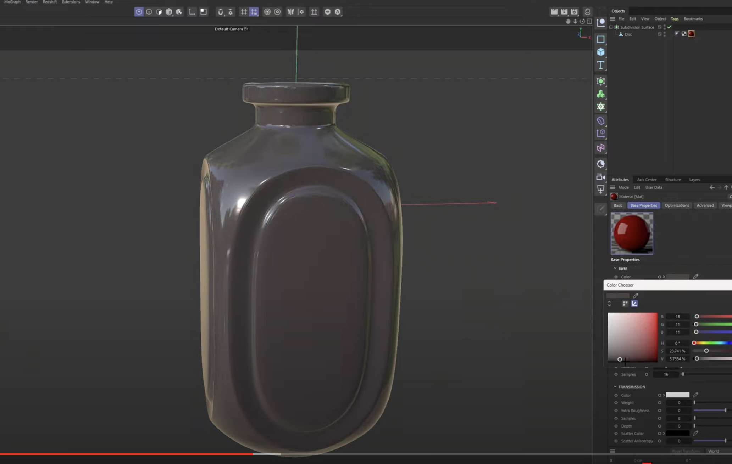732x464 pixels.
Task: Collapse the Subdivision Surface tree node
Action: 611,27
